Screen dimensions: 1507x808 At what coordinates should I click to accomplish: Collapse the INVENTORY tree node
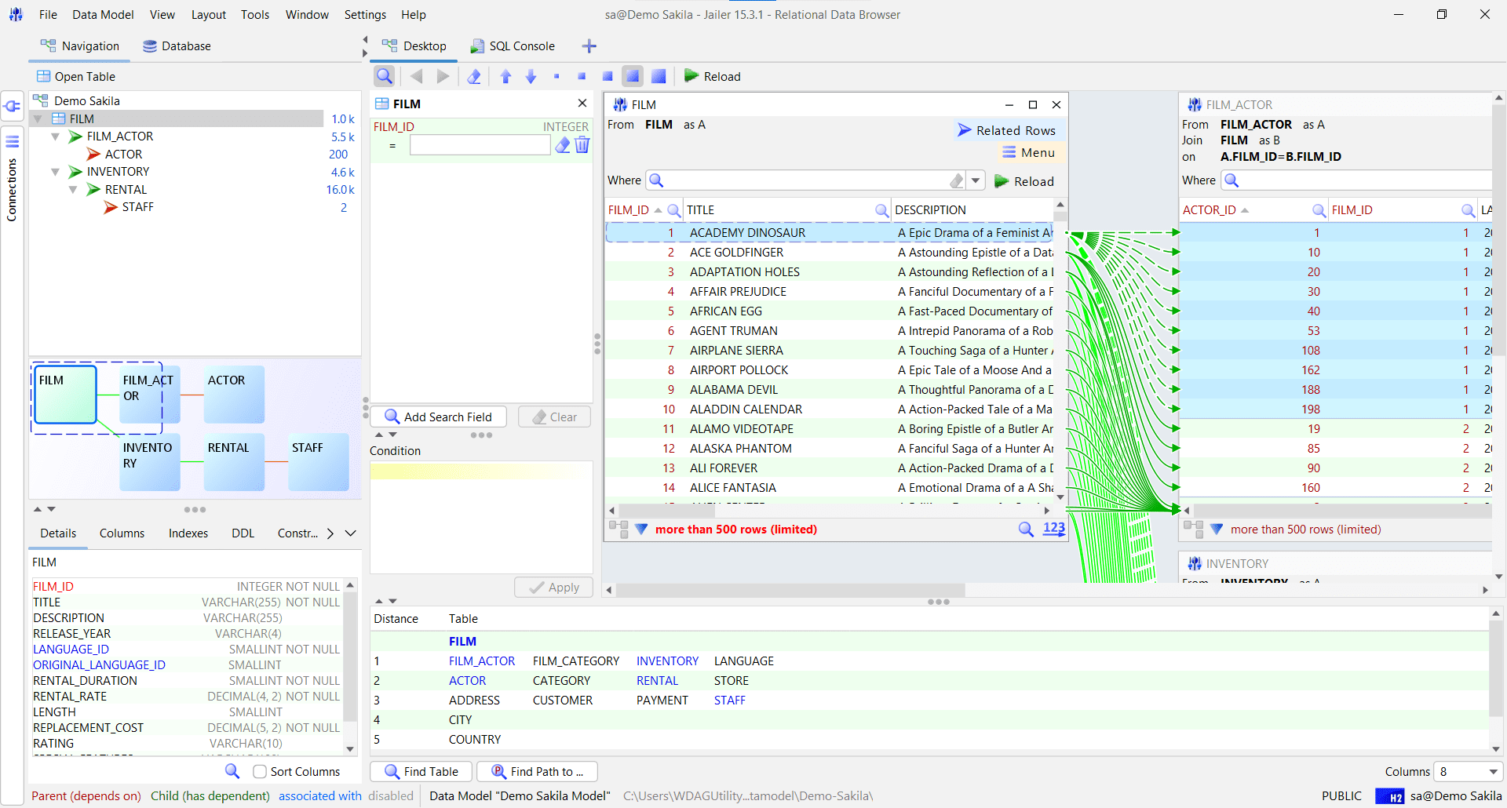coord(55,172)
